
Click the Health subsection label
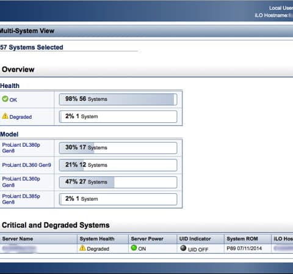[x=10, y=86]
